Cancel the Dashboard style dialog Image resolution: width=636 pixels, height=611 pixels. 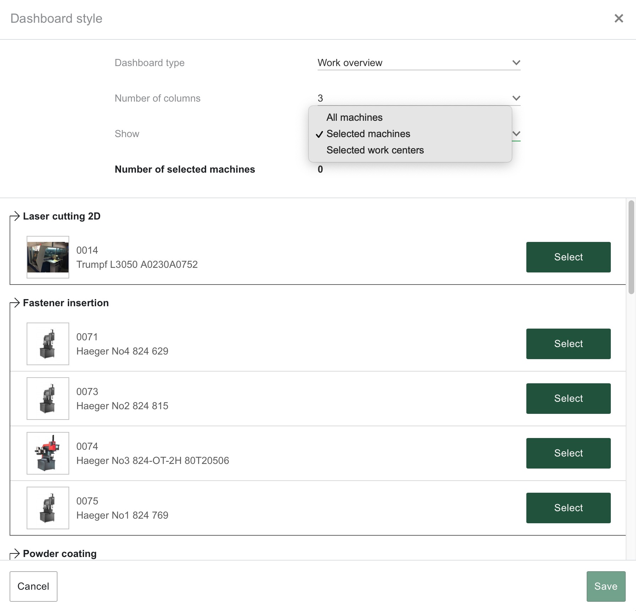(33, 586)
